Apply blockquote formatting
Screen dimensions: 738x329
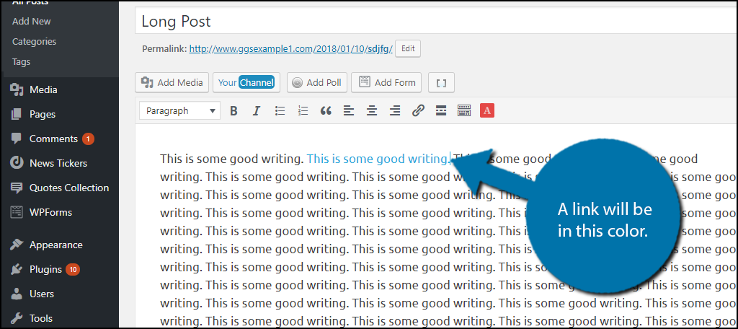tap(326, 111)
